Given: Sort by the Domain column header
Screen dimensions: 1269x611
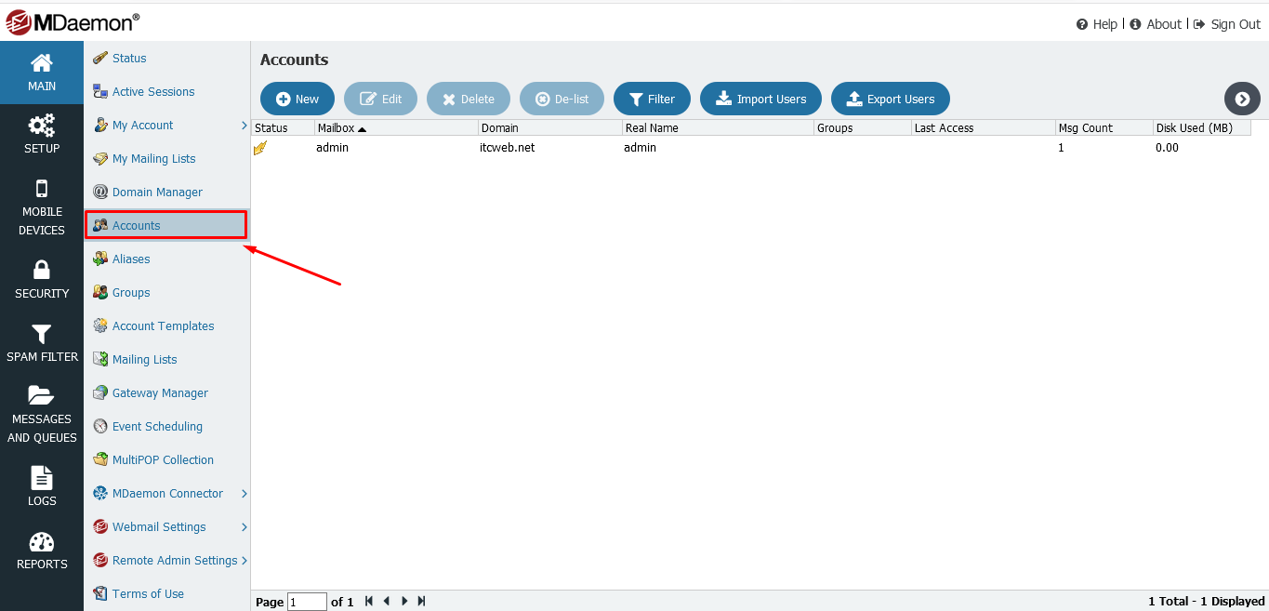Looking at the screenshot, I should tap(550, 127).
